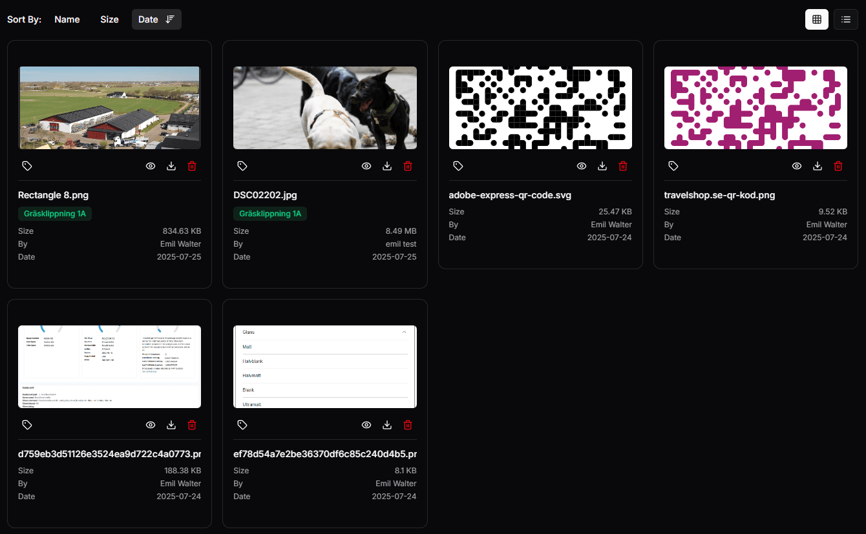The width and height of the screenshot is (866, 534).
Task: Open black QR code thumbnail
Action: [540, 108]
